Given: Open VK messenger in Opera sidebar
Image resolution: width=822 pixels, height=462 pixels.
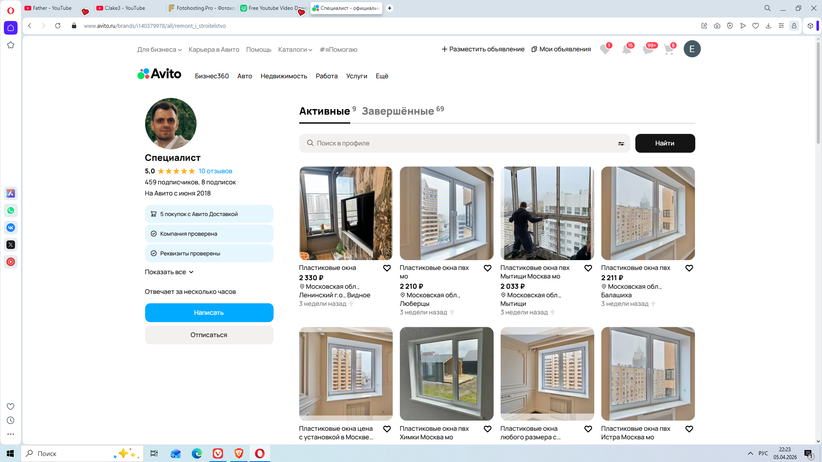Looking at the screenshot, I should [11, 228].
